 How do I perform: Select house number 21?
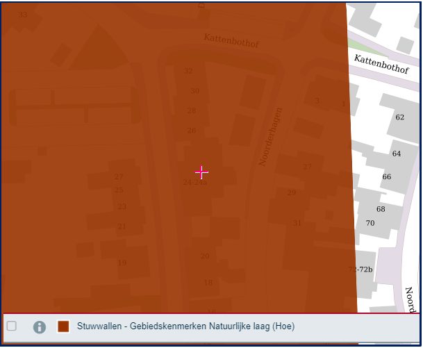122,226
